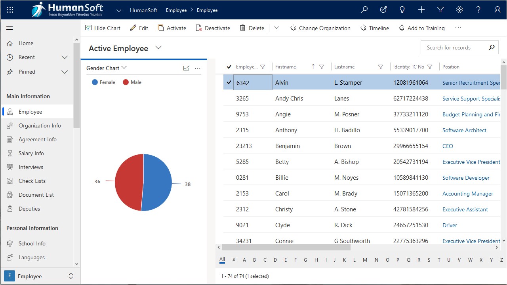Click the search records magnifier icon

click(x=492, y=47)
